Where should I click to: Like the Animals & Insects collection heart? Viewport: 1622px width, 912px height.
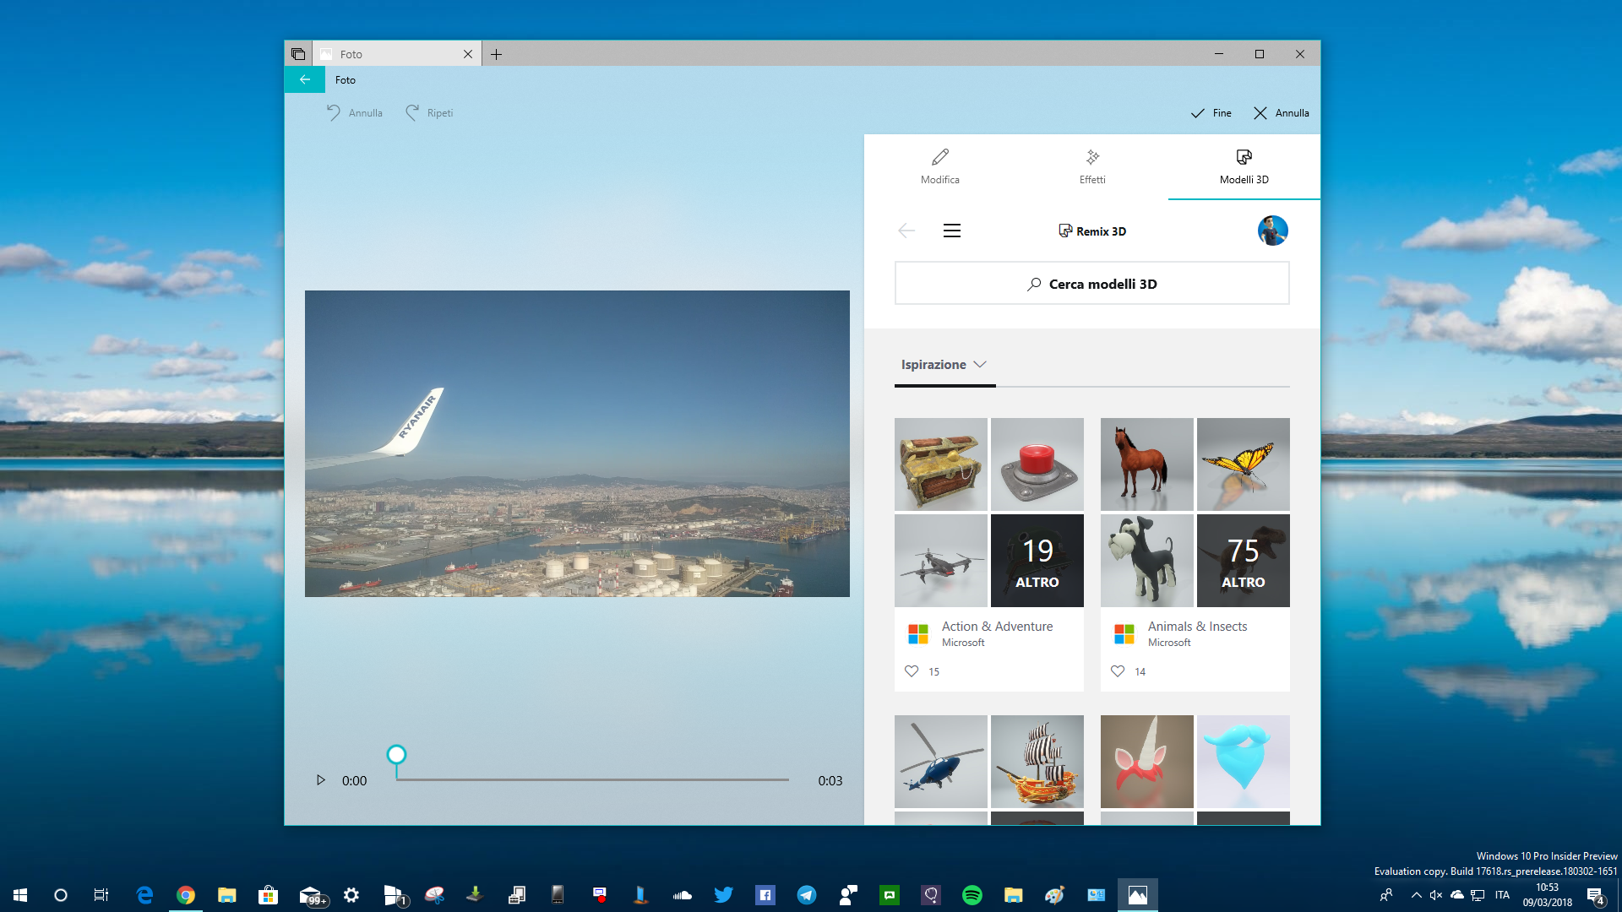click(1118, 671)
